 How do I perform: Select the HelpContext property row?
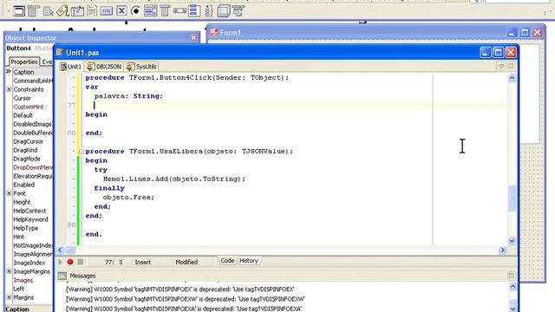click(32, 211)
